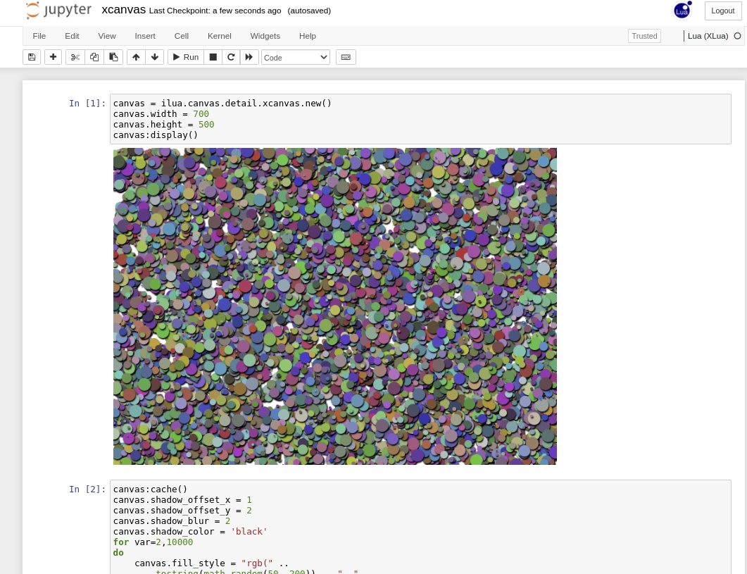Click the canvas.width = 700 line
The width and height of the screenshot is (747, 574).
pos(161,114)
